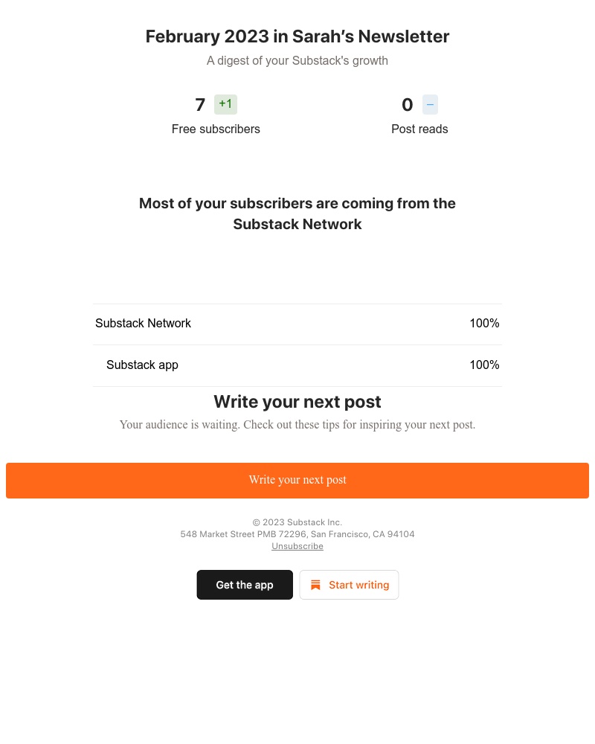Click the Write your next post heading
Image resolution: width=595 pixels, height=744 pixels.
[x=297, y=402]
